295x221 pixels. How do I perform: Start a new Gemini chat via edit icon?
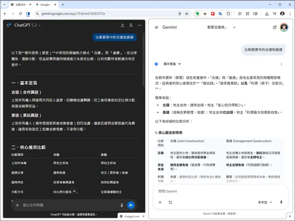(275, 27)
